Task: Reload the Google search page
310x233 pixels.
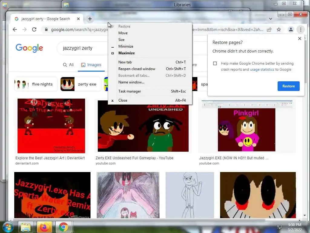Action: point(34,29)
